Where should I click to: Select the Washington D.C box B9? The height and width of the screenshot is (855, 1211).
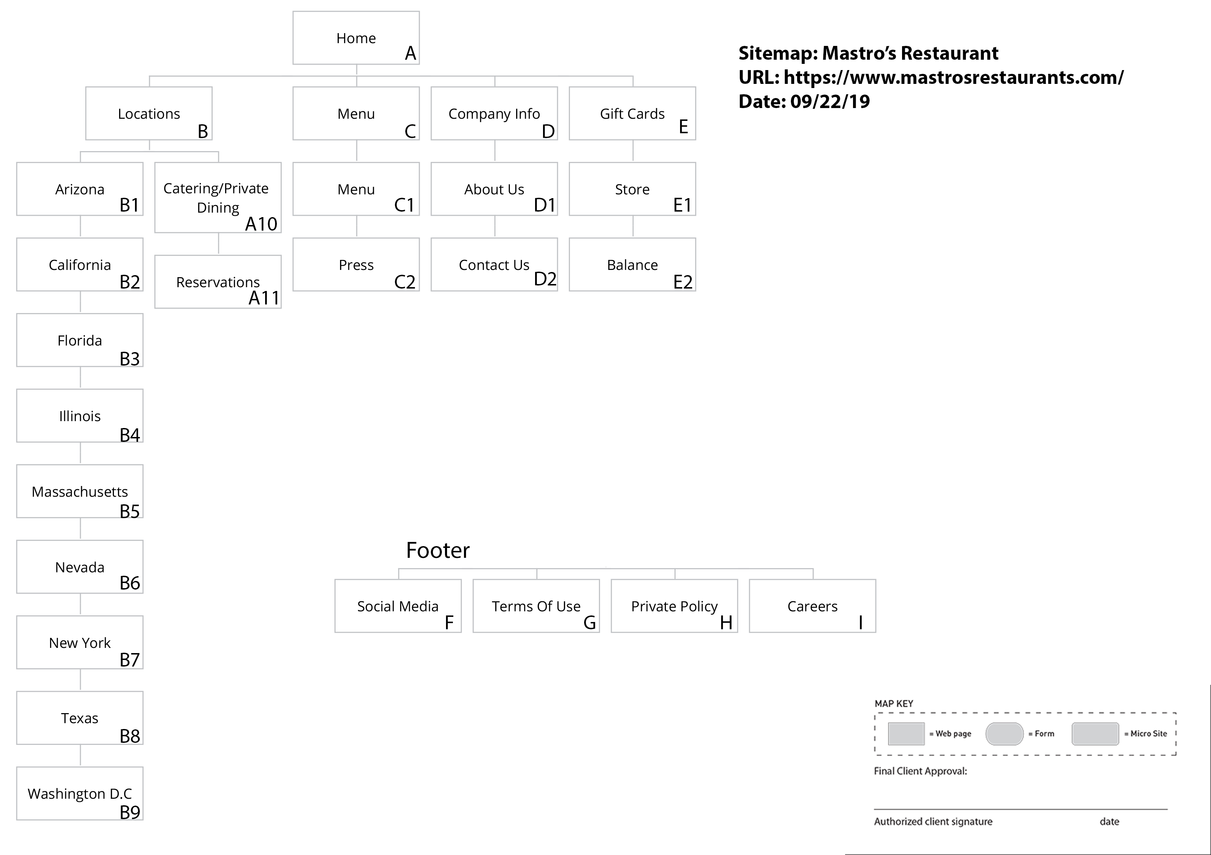pos(80,793)
